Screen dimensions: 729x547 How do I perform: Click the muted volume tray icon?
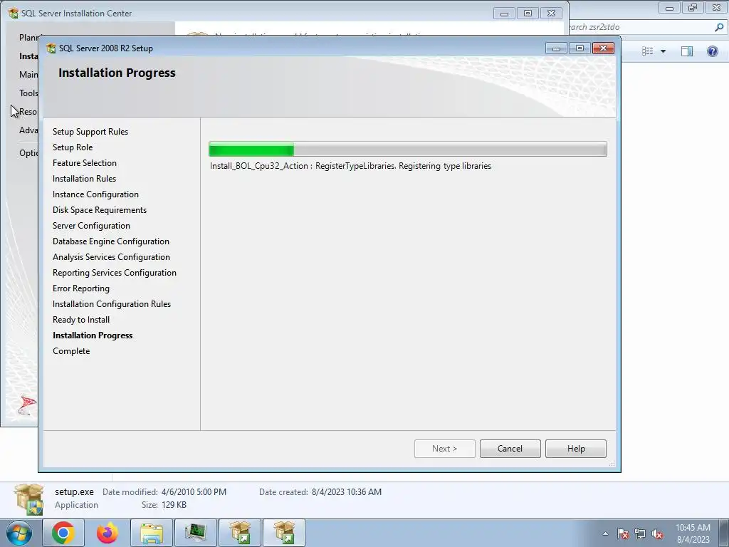(x=657, y=533)
